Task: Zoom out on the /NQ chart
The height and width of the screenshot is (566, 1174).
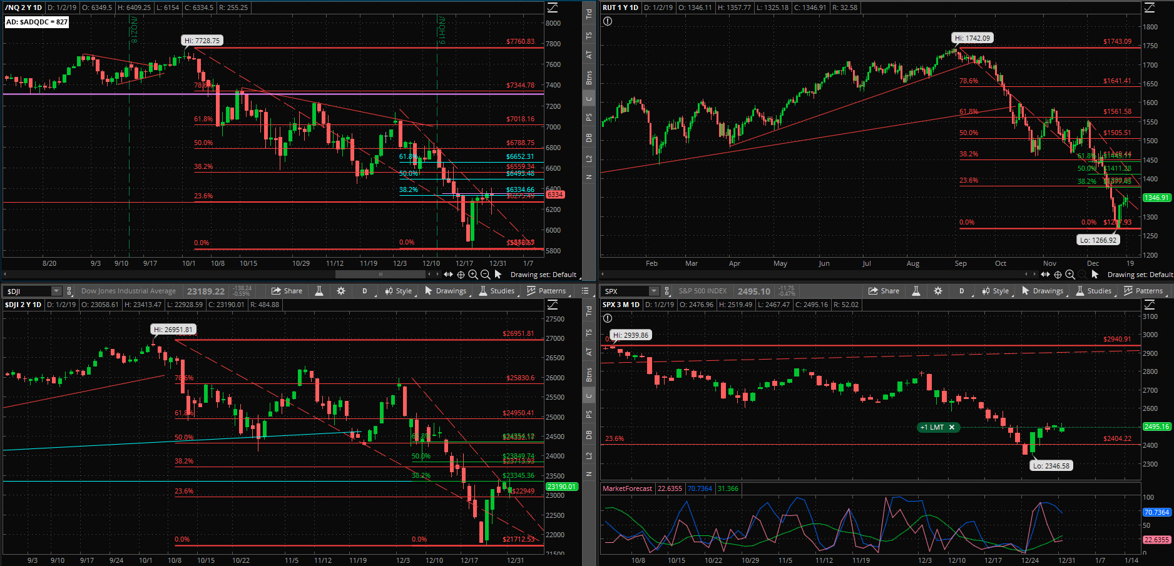Action: click(485, 275)
